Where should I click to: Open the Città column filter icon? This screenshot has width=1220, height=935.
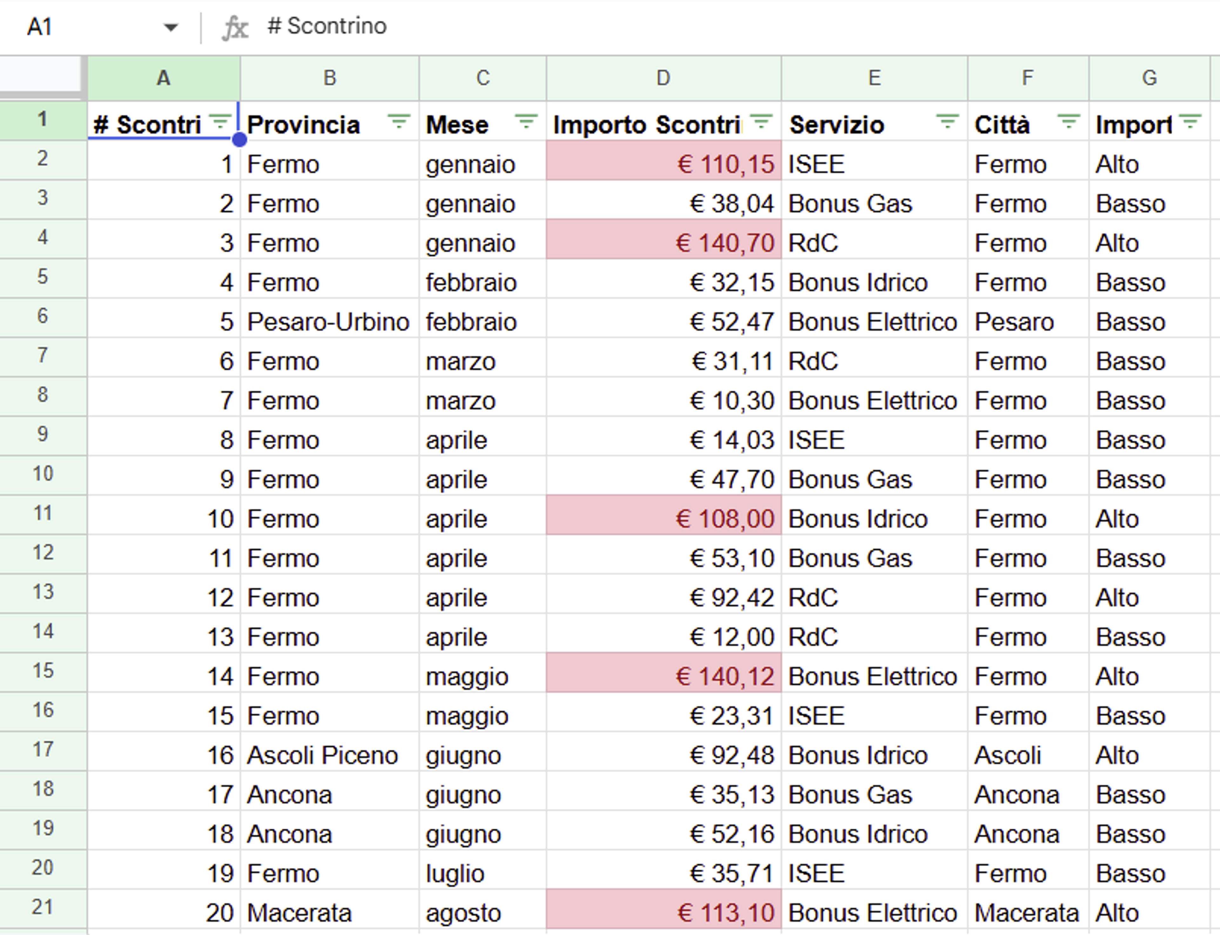point(1068,121)
